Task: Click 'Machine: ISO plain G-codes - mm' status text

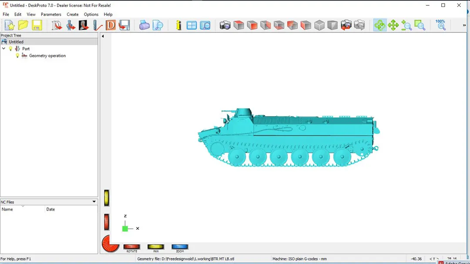Action: point(299,259)
